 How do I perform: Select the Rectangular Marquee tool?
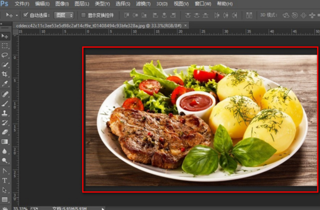4,45
